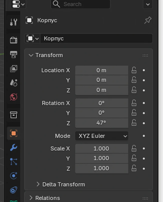Open the Object Data properties tab
Image resolution: width=163 pixels, height=202 pixels.
(x=14, y=201)
